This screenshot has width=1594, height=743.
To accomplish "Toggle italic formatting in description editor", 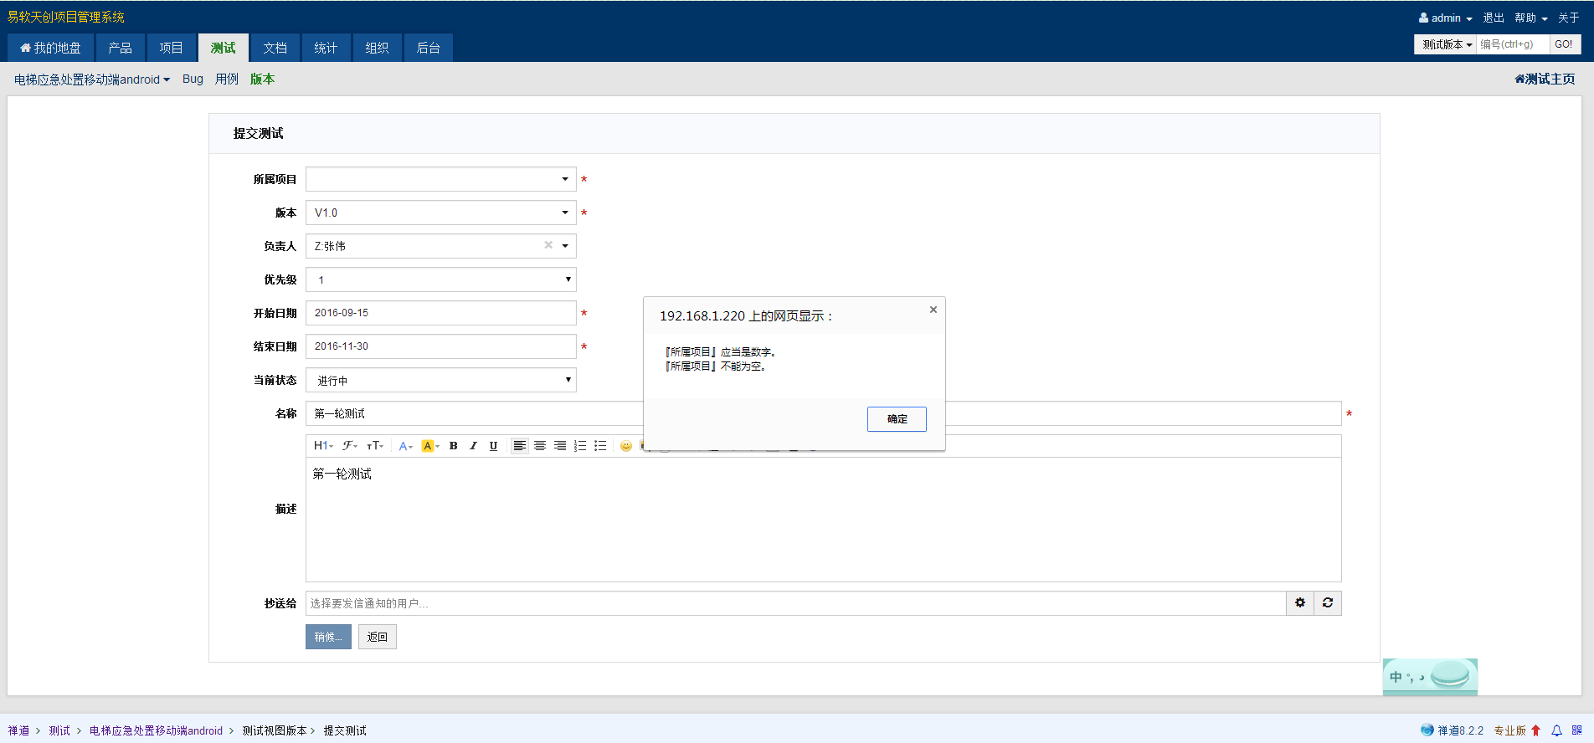I will tap(473, 446).
